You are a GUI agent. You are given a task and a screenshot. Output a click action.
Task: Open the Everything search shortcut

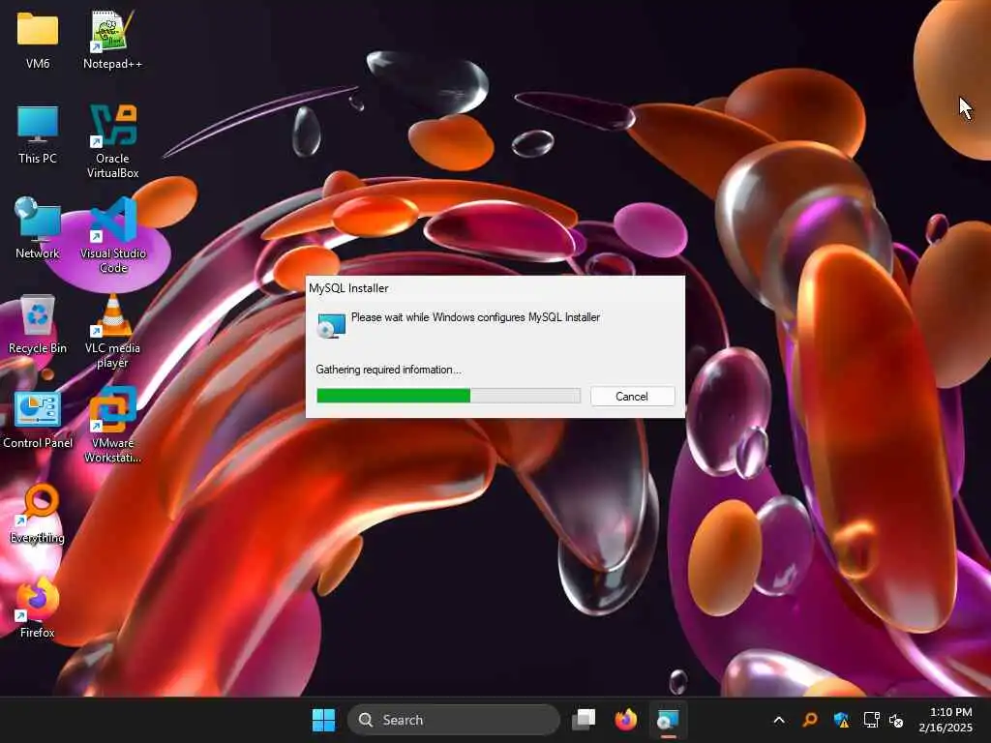pyautogui.click(x=38, y=514)
